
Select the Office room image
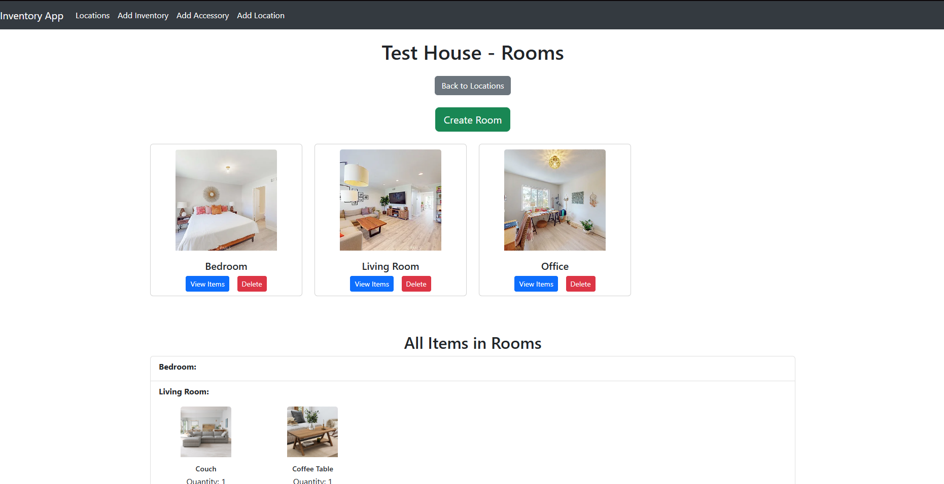554,200
